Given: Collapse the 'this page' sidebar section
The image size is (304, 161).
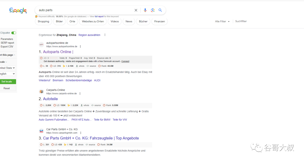Looking at the screenshot, I should pyautogui.click(x=8, y=55).
